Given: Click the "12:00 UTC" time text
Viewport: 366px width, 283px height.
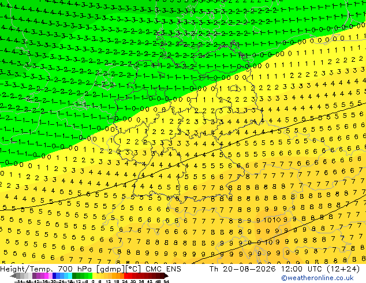Looking at the screenshot, I should [302, 269].
